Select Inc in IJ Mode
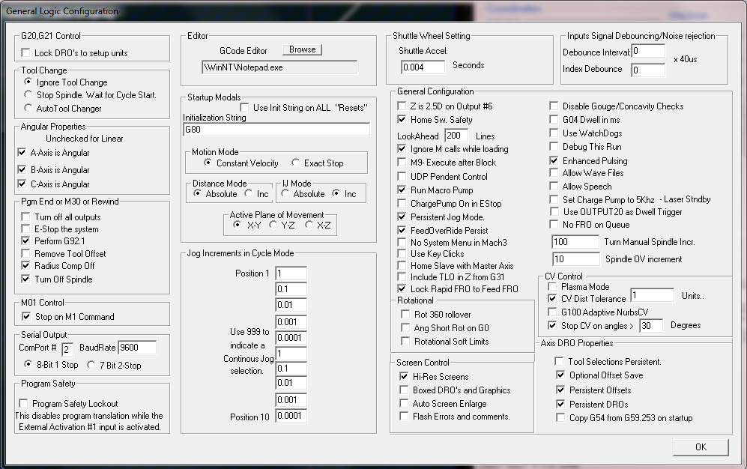 pyautogui.click(x=336, y=193)
